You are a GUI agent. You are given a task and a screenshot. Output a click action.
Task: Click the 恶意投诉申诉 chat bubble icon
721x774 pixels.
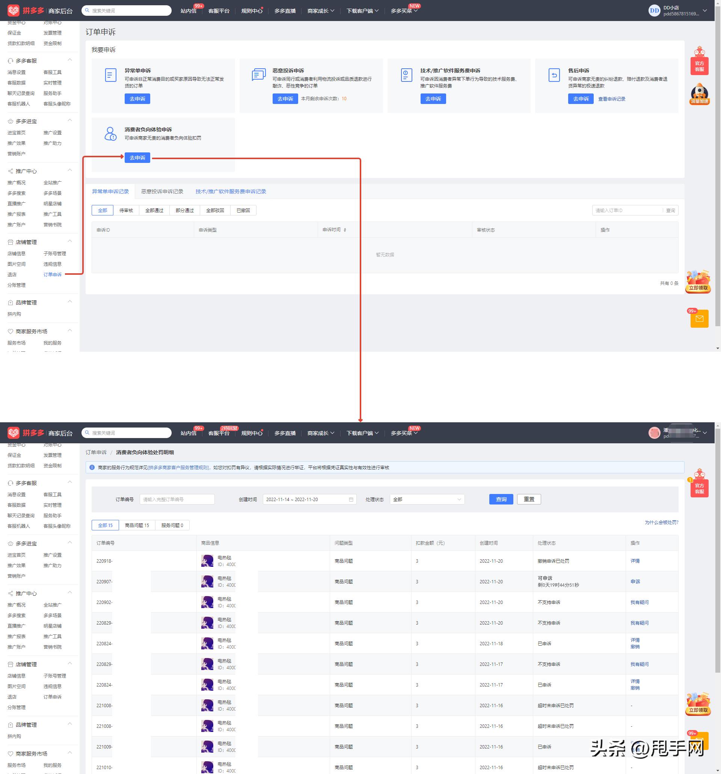(x=259, y=74)
